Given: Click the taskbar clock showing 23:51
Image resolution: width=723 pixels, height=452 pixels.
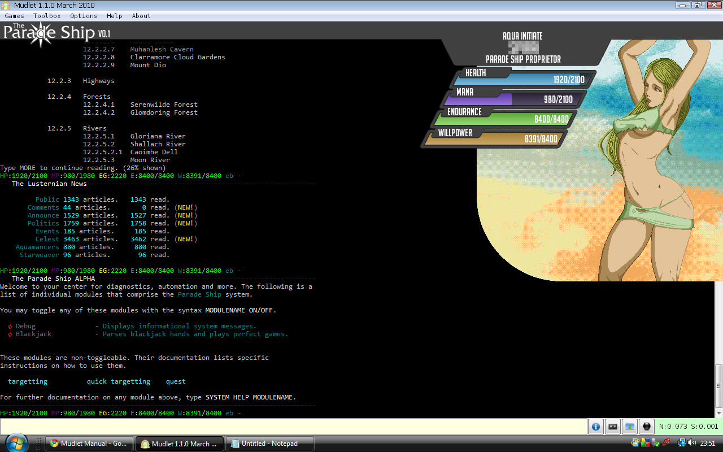Looking at the screenshot, I should pyautogui.click(x=708, y=443).
